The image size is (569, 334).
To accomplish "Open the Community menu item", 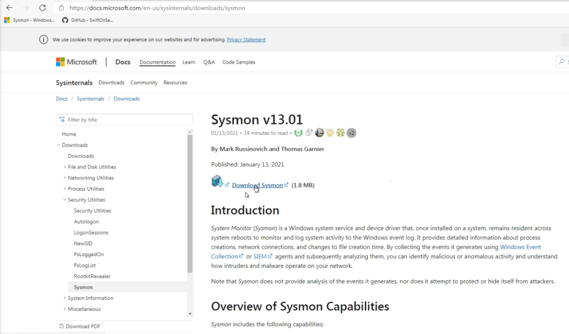I will click(x=144, y=83).
